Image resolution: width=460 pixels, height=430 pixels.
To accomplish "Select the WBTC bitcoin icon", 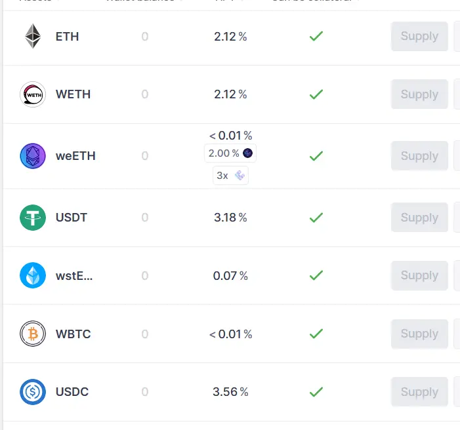I will coord(33,334).
